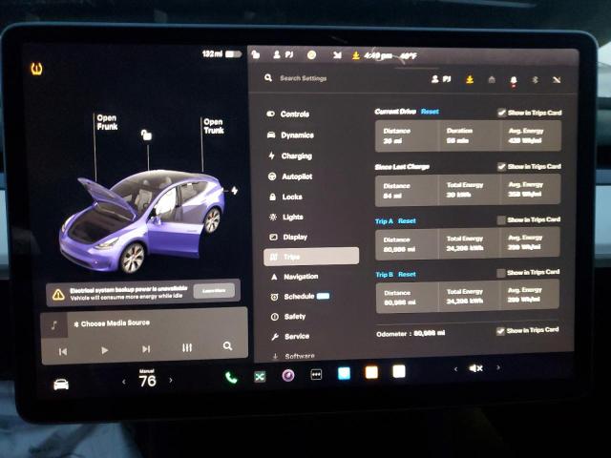Increase cabin temperature with the right chevron
The image size is (611, 458).
171,380
